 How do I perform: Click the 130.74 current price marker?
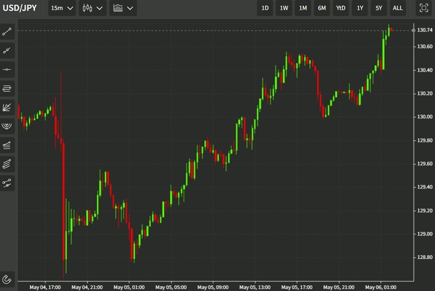click(x=424, y=30)
